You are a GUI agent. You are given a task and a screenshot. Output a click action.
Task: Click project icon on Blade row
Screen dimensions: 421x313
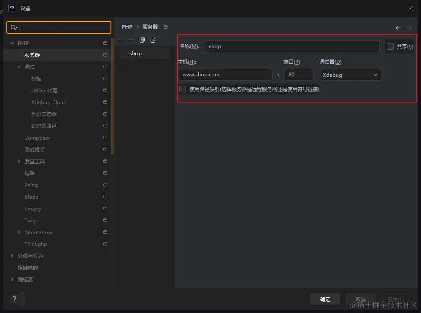(x=105, y=197)
